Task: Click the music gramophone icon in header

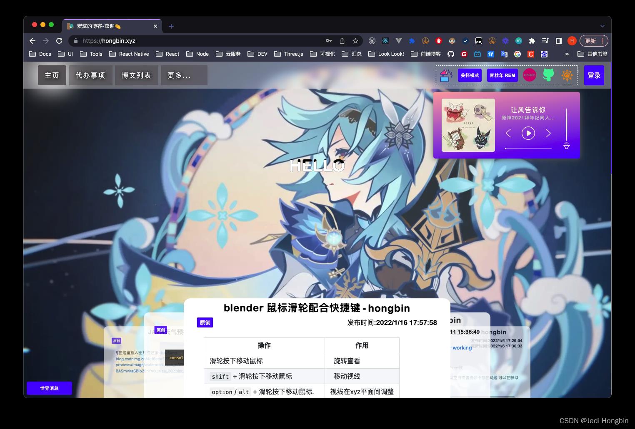Action: [446, 75]
